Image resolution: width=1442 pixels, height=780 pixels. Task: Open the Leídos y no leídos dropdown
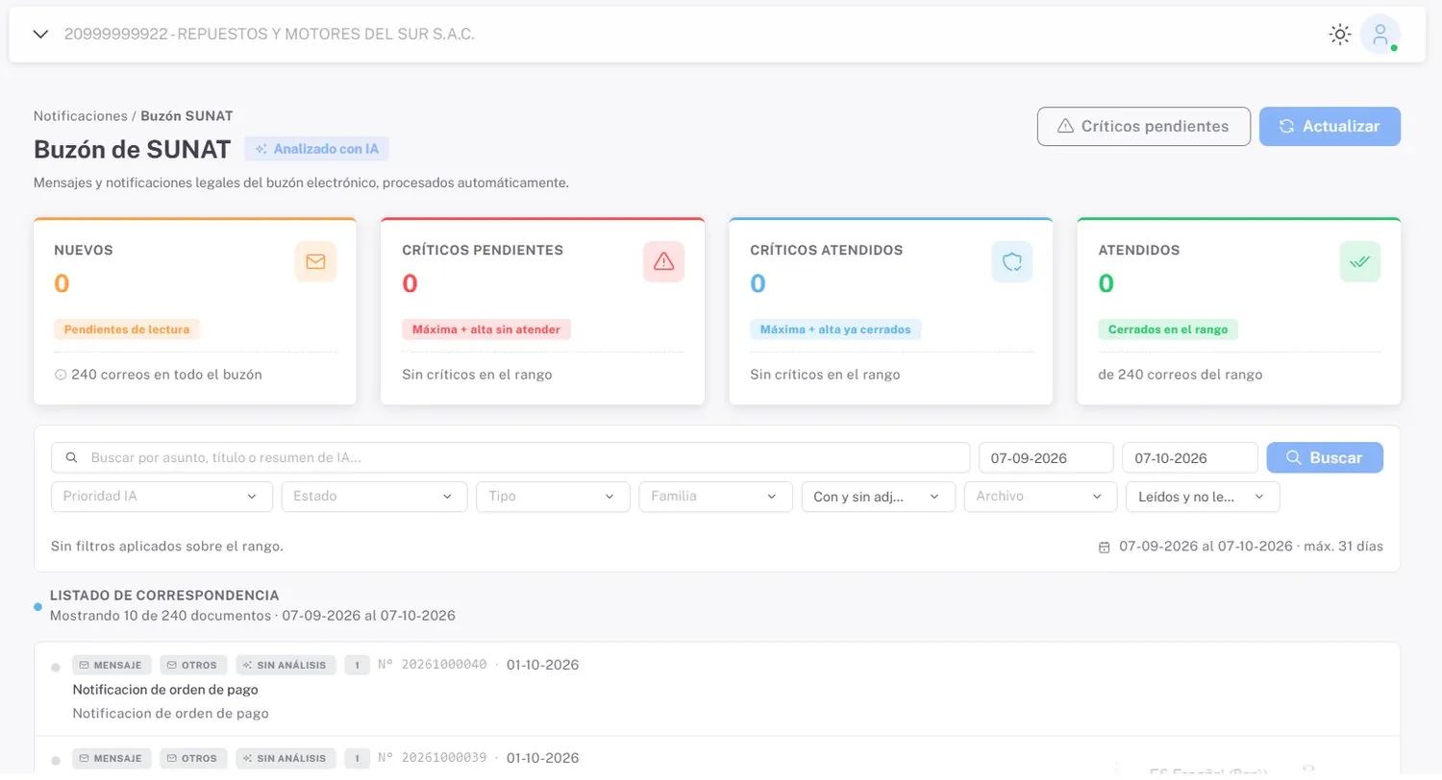pos(1203,497)
